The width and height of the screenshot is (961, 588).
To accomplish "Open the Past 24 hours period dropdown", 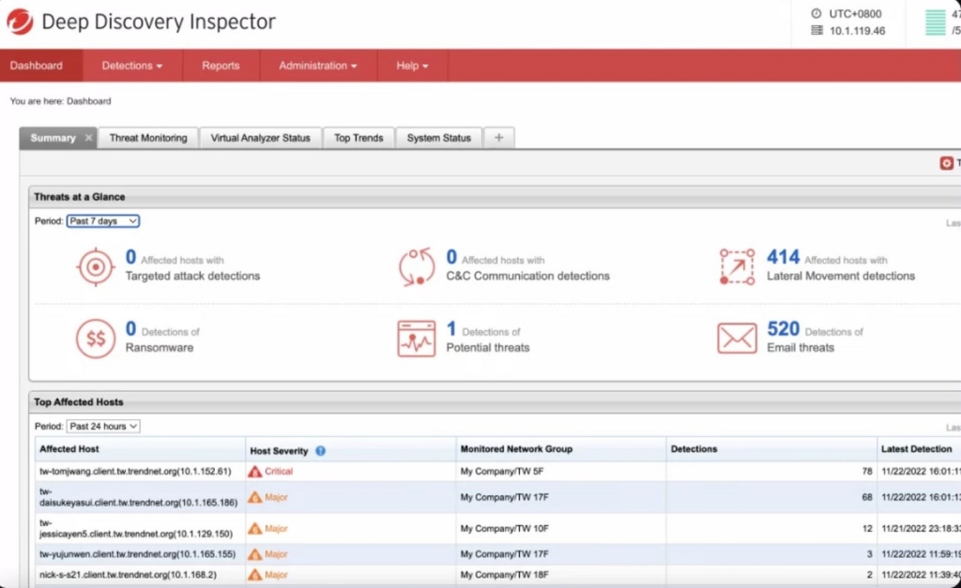I will click(x=103, y=426).
